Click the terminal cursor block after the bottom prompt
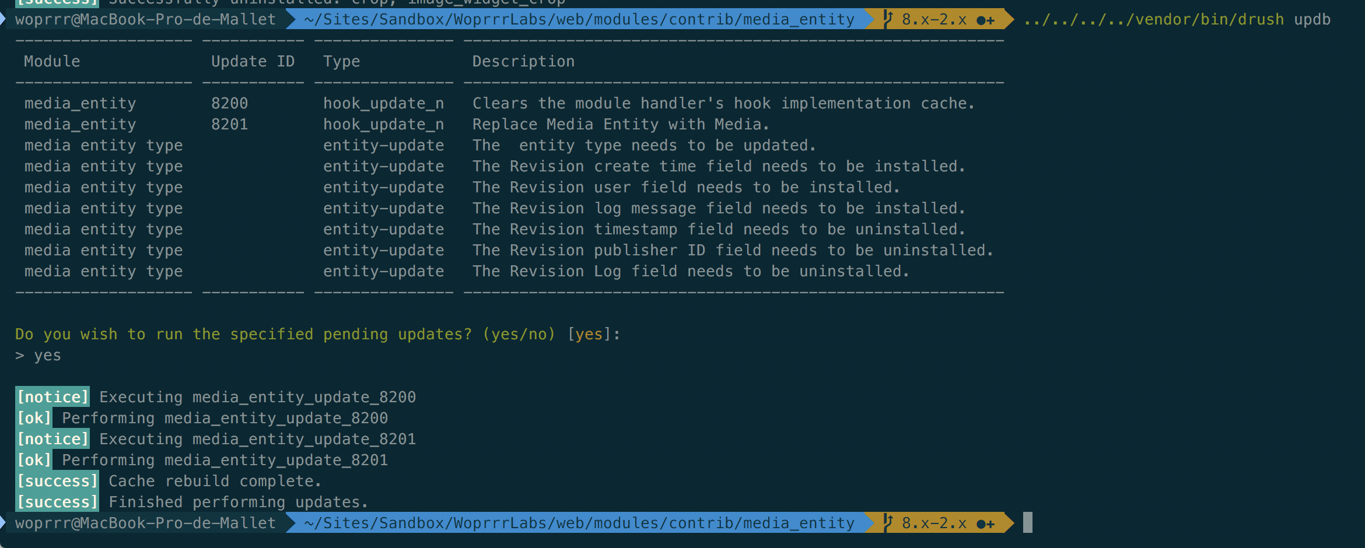 tap(1028, 522)
